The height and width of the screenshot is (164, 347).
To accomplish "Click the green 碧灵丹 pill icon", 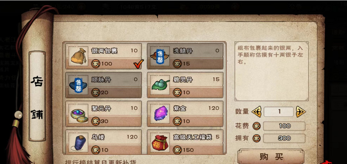I will [x=160, y=85].
